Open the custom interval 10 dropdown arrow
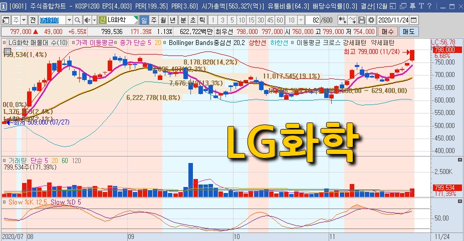 coord(301,20)
